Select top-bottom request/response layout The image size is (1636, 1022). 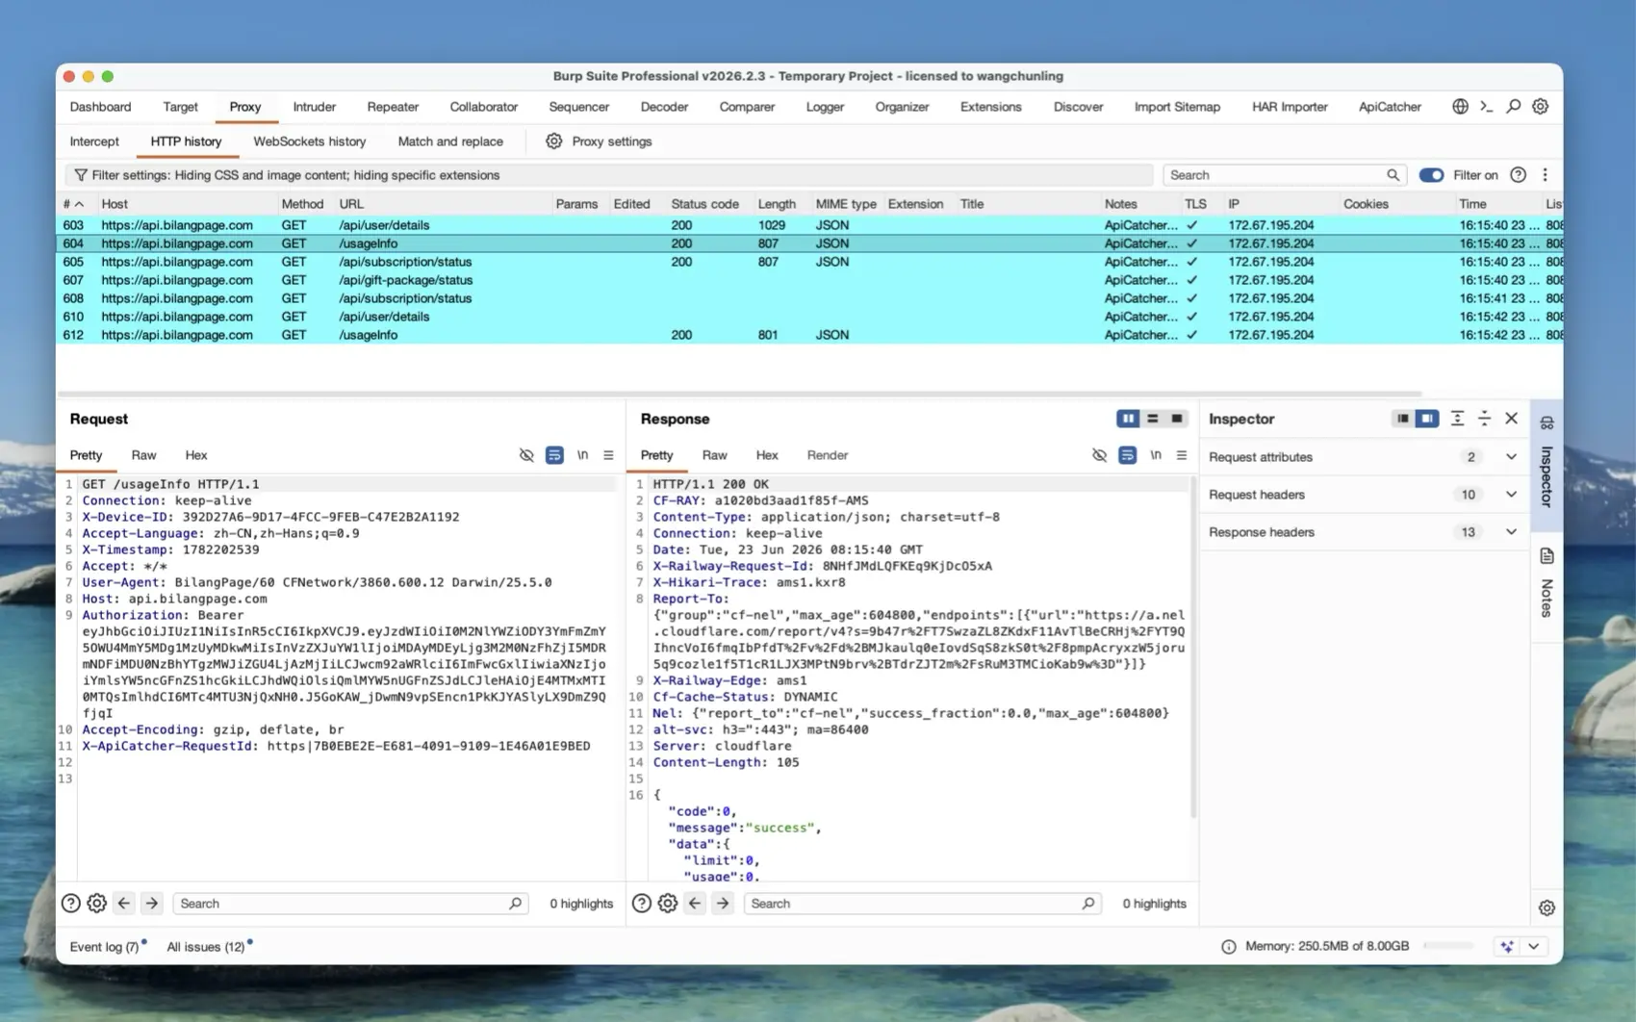coord(1152,419)
